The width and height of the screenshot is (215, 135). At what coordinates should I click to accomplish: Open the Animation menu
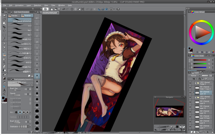coord(19,5)
